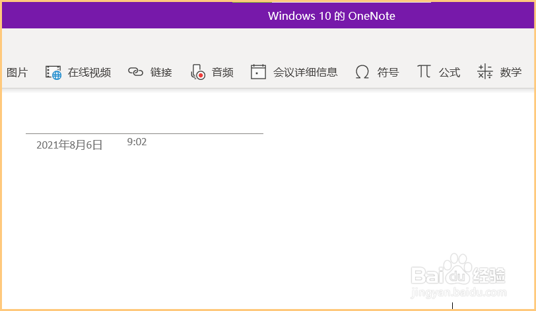Click the online video icon
This screenshot has width=536, height=311.
[53, 73]
